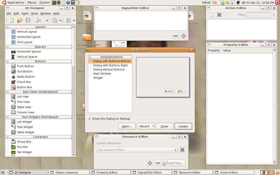
Task: Click the minus icon in Resource Editor
Action: pos(158,163)
